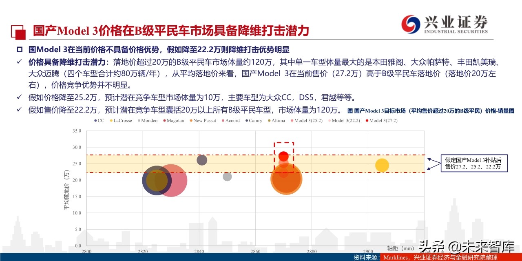
Task: Toggle the Model 3(22.2) legend entry
Action: coord(329,121)
